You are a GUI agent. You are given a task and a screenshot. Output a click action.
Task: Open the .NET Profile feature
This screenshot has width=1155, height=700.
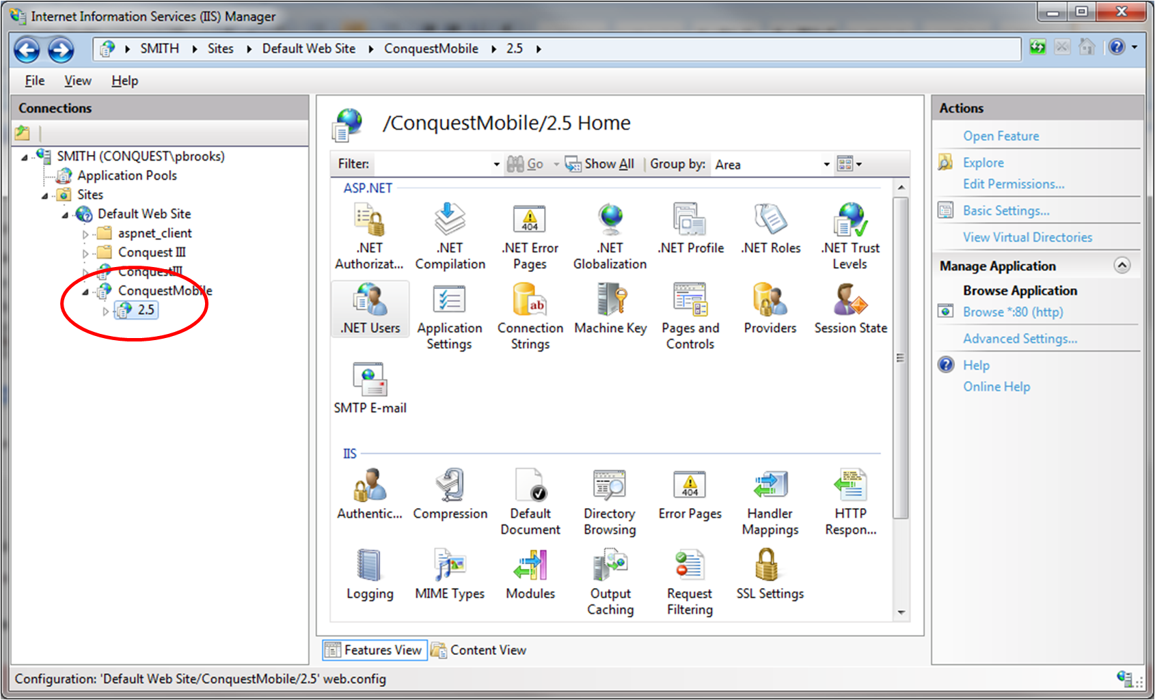tap(690, 229)
